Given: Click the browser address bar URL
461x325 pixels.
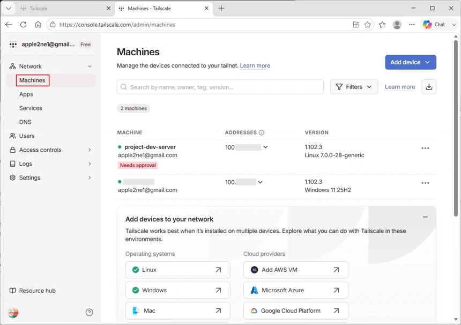Looking at the screenshot, I should 117,25.
